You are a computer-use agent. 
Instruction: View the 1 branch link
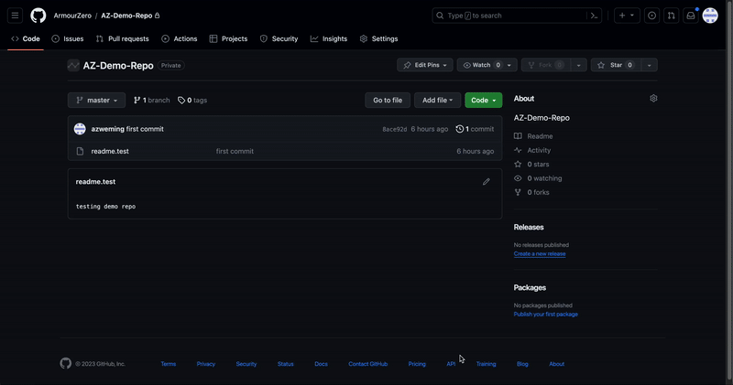(151, 100)
